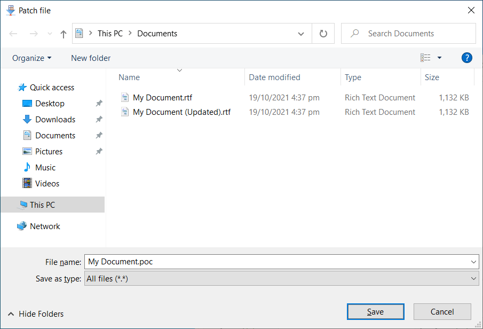Click My Document (Updated).rtf file icon

click(x=125, y=112)
